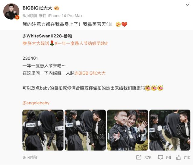Open post options chevron at top right

187,5
